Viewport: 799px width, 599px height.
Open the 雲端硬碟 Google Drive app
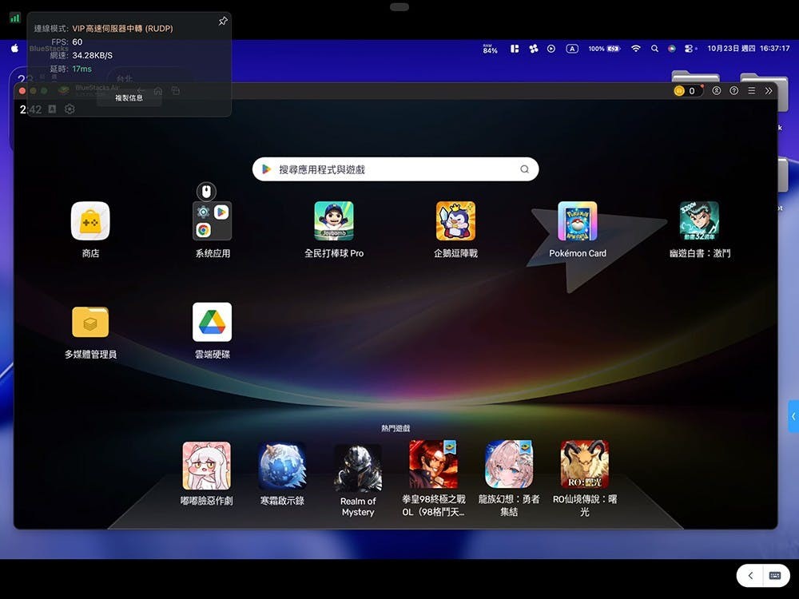[x=212, y=322]
